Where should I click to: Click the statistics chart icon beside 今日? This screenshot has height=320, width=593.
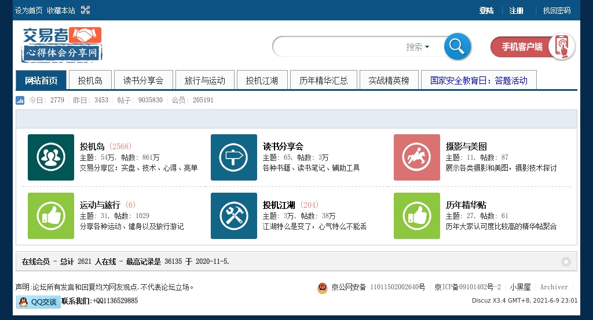pyautogui.click(x=20, y=100)
